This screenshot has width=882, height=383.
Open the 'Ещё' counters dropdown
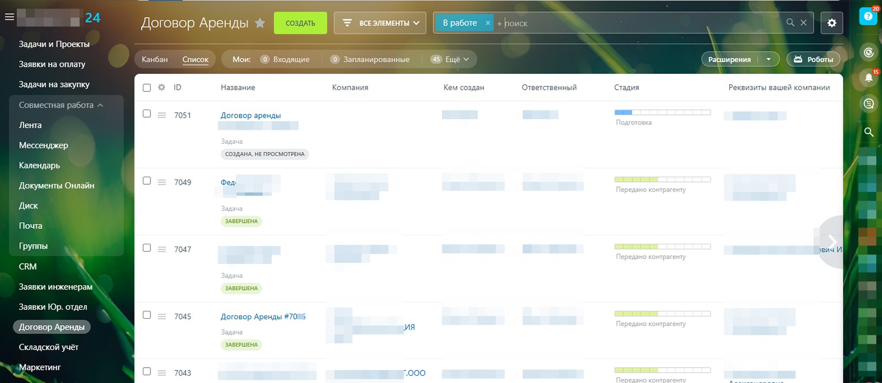(453, 59)
